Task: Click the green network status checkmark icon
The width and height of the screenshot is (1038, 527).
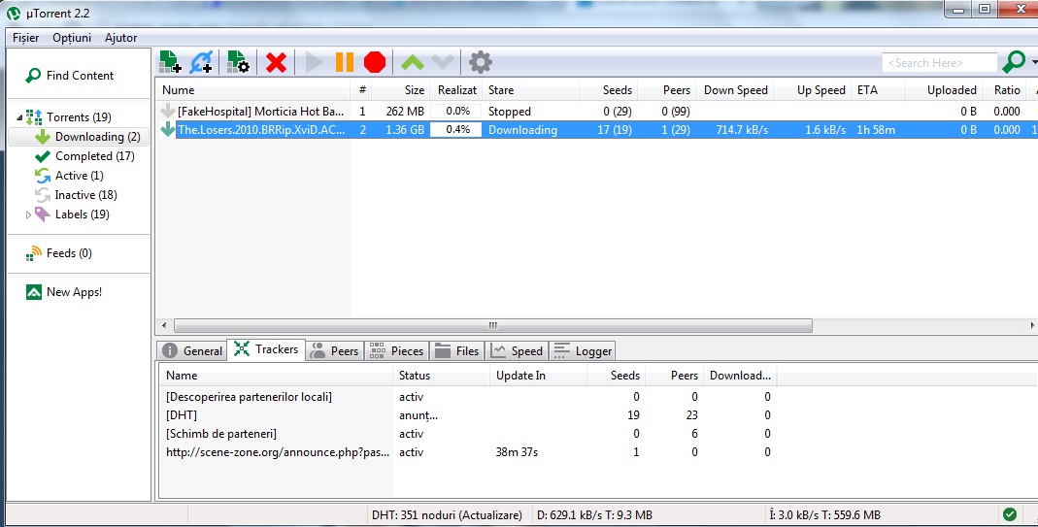Action: pyautogui.click(x=1010, y=514)
